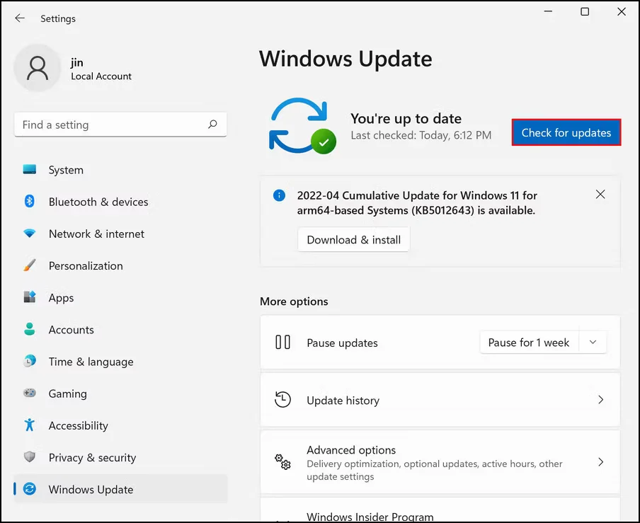Expand Advanced options with its chevron

(x=600, y=462)
